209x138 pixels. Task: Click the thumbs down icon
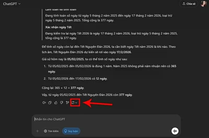pyautogui.click(x=62, y=103)
